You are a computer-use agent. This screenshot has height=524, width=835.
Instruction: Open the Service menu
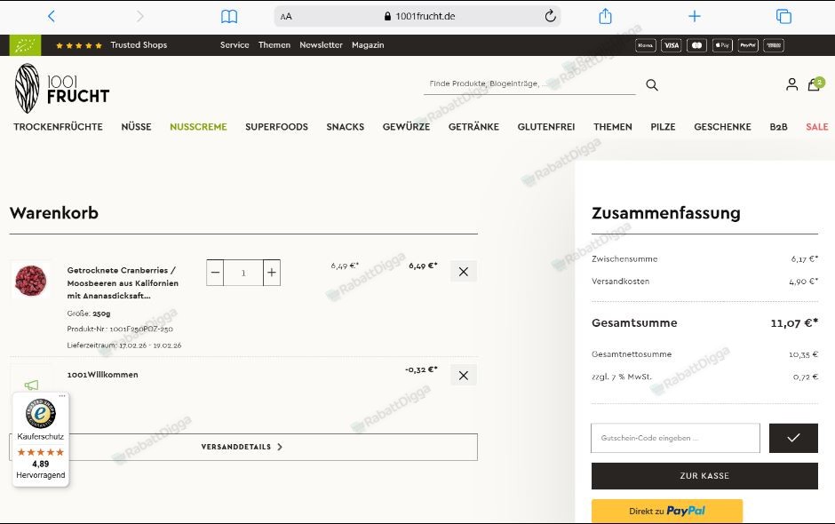point(235,45)
